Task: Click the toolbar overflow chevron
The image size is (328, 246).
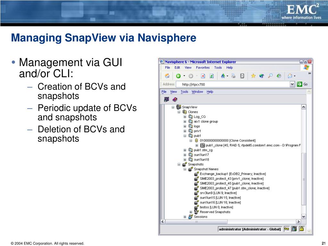Action: point(309,73)
